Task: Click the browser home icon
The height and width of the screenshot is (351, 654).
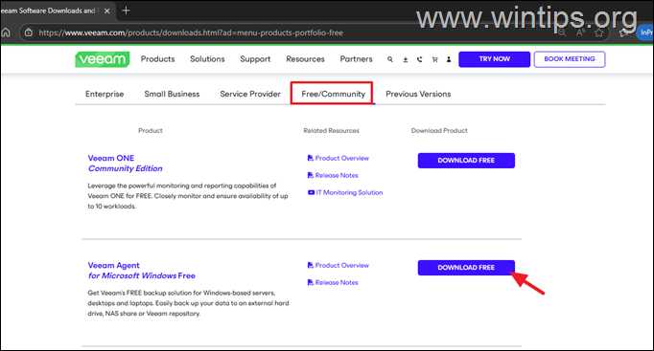Action: (6, 33)
